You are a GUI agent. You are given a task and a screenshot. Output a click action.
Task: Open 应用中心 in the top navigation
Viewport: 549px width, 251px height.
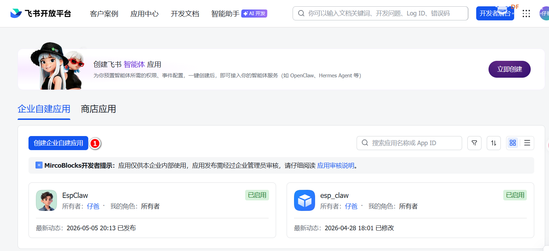pos(145,14)
